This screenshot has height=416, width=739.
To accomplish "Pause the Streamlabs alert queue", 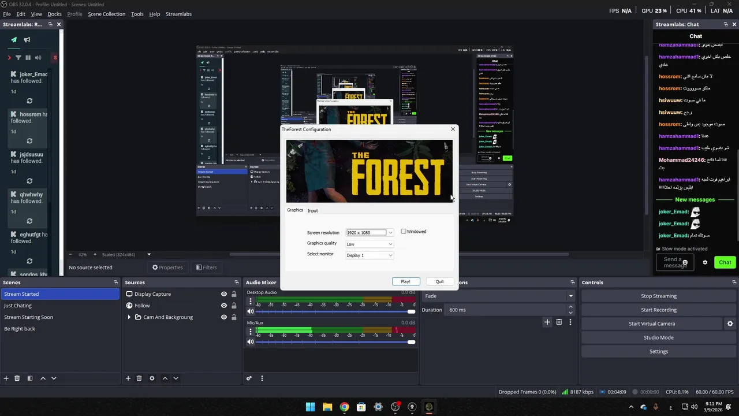I will 28,58.
